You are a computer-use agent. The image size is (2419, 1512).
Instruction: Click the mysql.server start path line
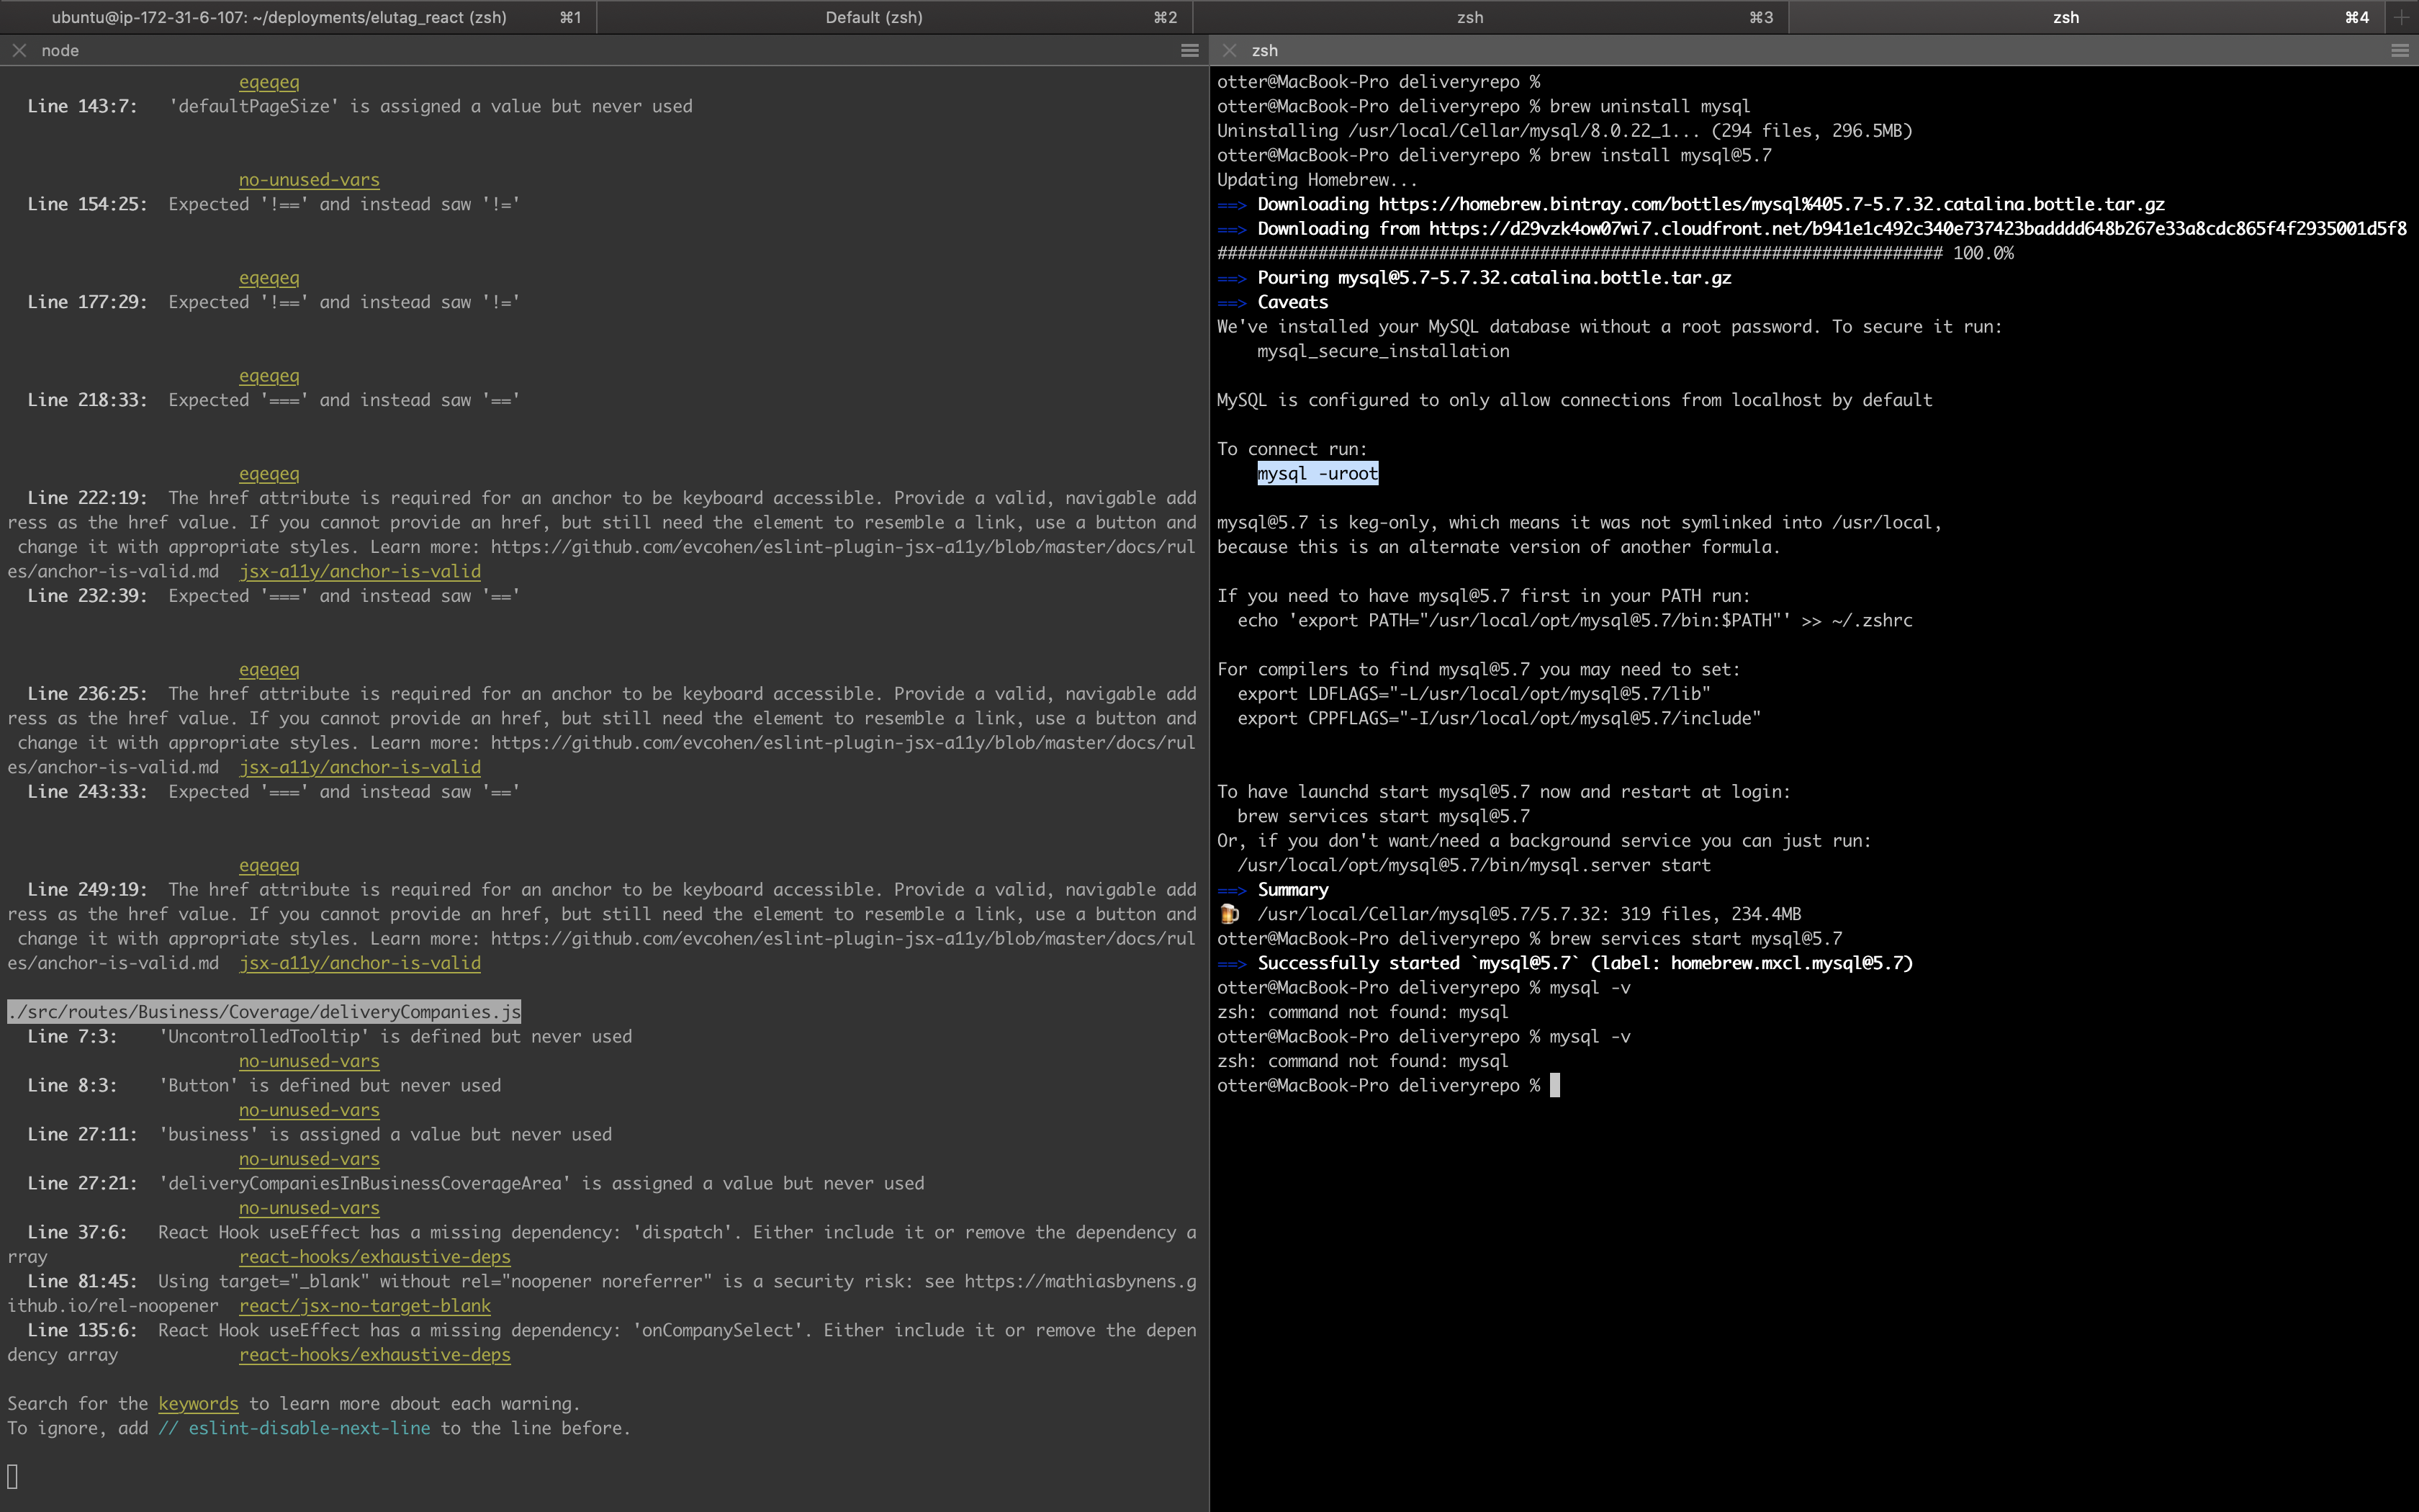pos(1474,866)
